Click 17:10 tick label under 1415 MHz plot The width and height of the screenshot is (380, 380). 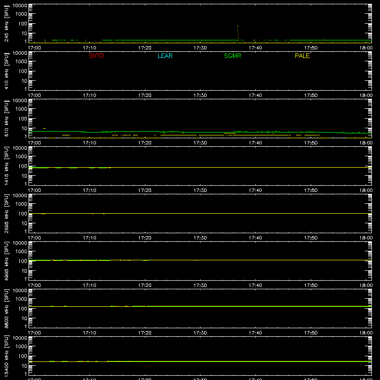click(89, 190)
